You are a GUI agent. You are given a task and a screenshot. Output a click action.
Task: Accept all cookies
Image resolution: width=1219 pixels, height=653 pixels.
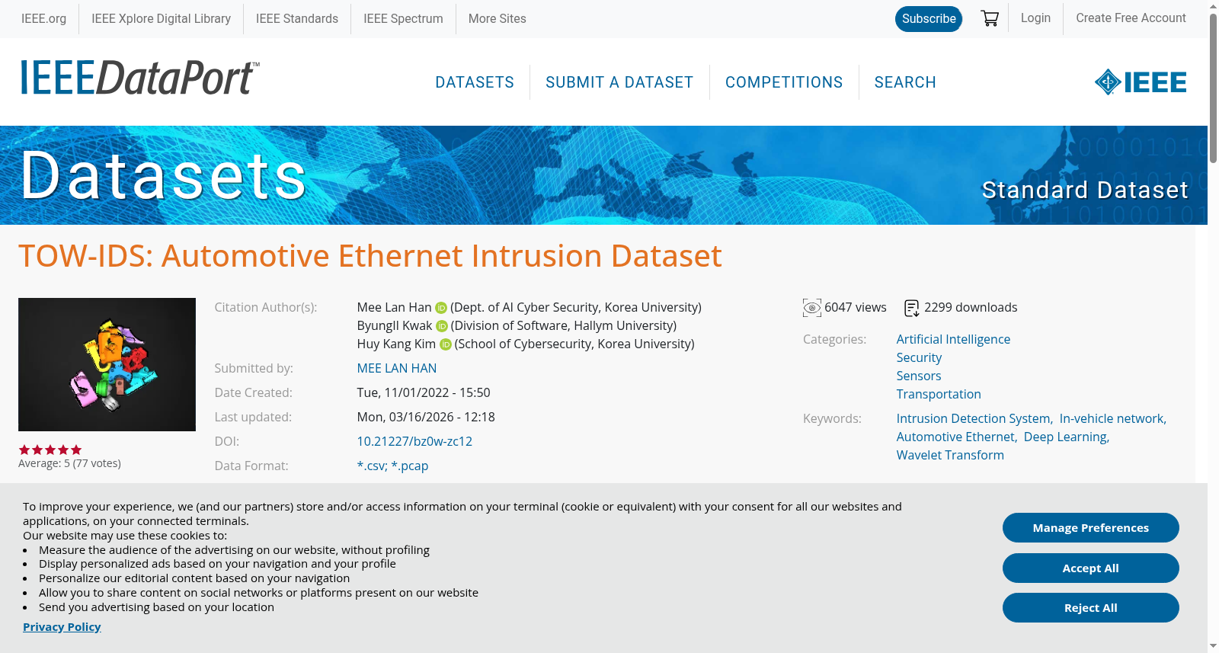click(x=1091, y=568)
